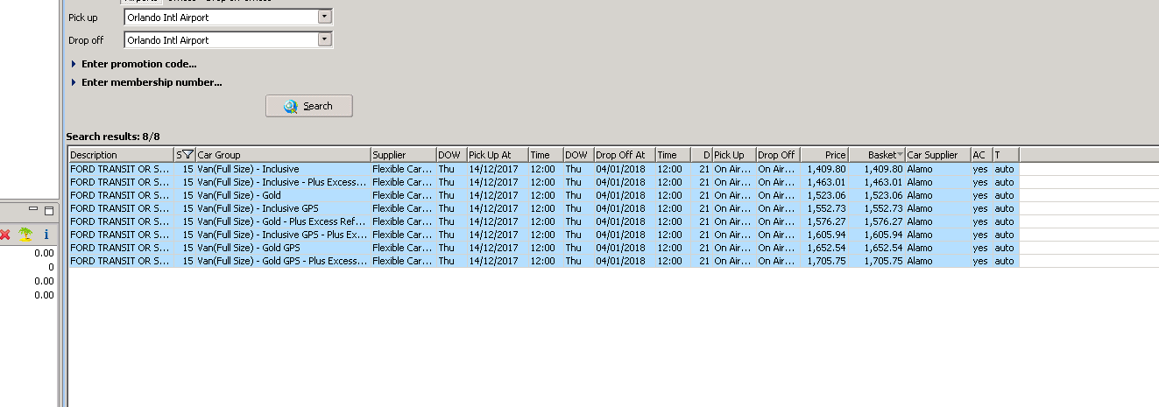Click FORD TRANSIT description in 1,463.01 row

[x=120, y=182]
